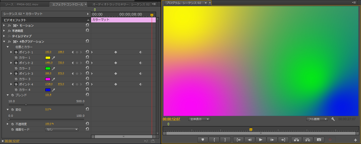Reset the 4色グラデーション effect
The width and height of the screenshot is (361, 144).
87,41
